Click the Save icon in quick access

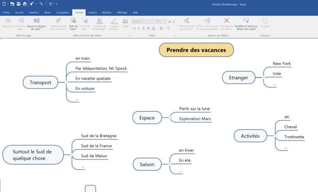point(19,4)
